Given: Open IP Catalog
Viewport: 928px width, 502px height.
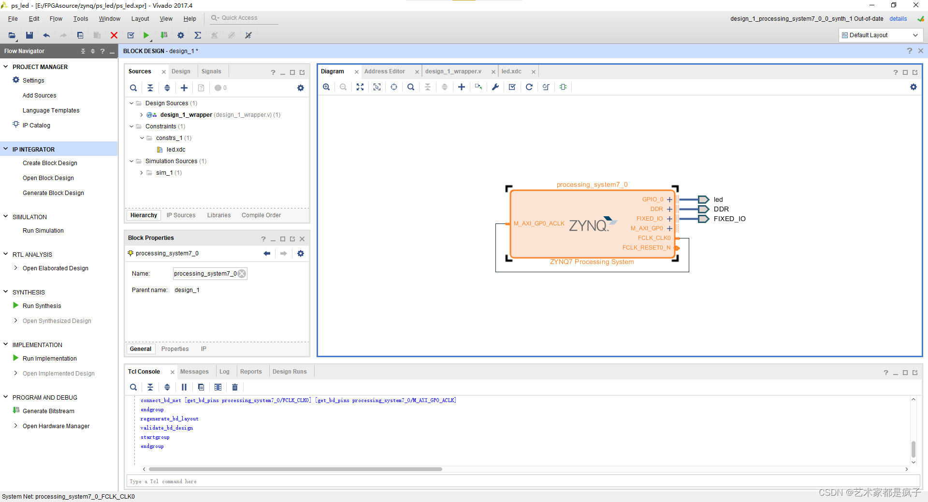Looking at the screenshot, I should click(x=36, y=125).
